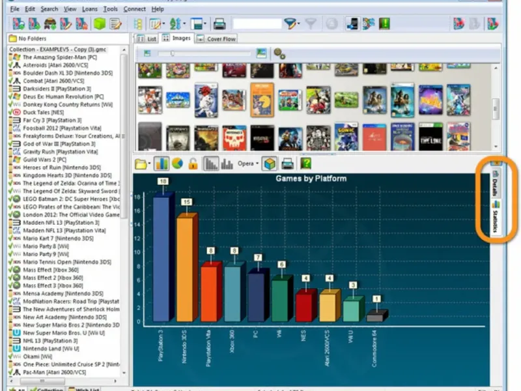Select the 'THE LINE' game cover thumbnail
Viewport: 521px width, 391px height.
coord(430,137)
